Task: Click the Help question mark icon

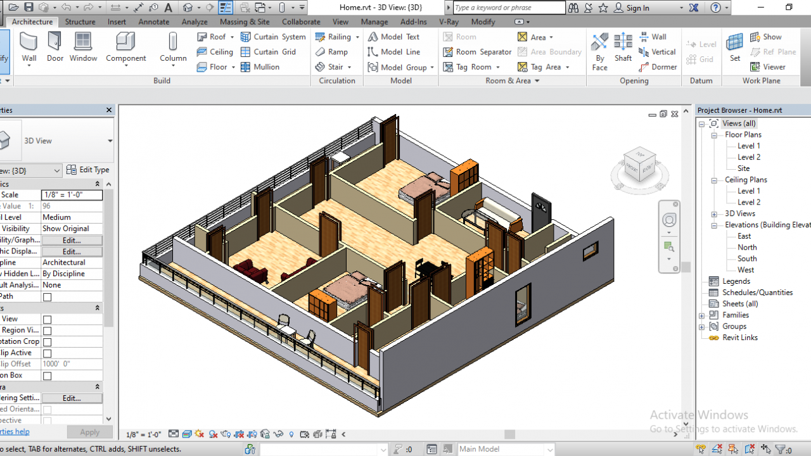Action: [x=715, y=8]
